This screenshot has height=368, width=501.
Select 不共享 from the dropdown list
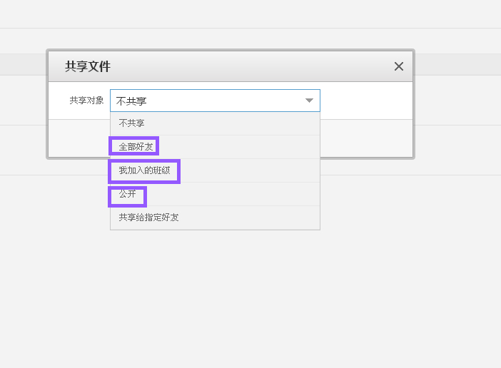coord(132,123)
